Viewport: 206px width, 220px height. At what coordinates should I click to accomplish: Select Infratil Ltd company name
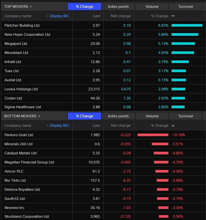pyautogui.click(x=13, y=62)
